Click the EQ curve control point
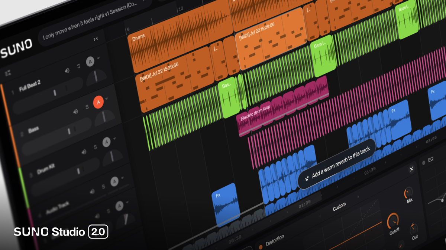Image resolution: width=446 pixels, height=250 pixels. pyautogui.click(x=442, y=200)
